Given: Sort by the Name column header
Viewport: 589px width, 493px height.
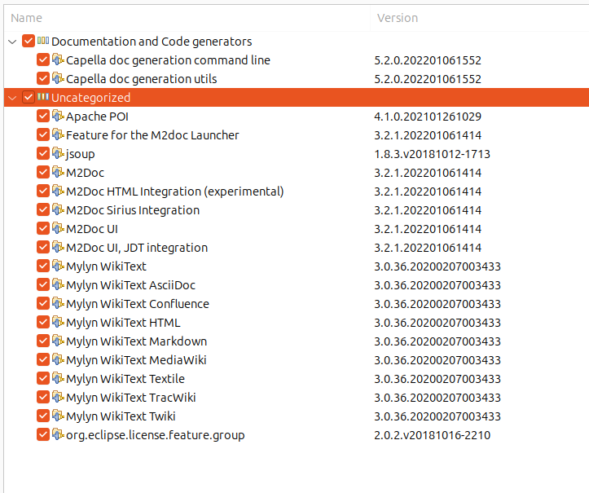Looking at the screenshot, I should [28, 17].
